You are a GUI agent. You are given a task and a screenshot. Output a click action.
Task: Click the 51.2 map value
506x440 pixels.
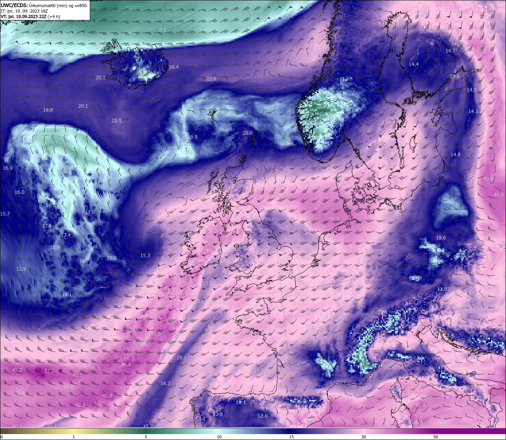[x=49, y=371]
